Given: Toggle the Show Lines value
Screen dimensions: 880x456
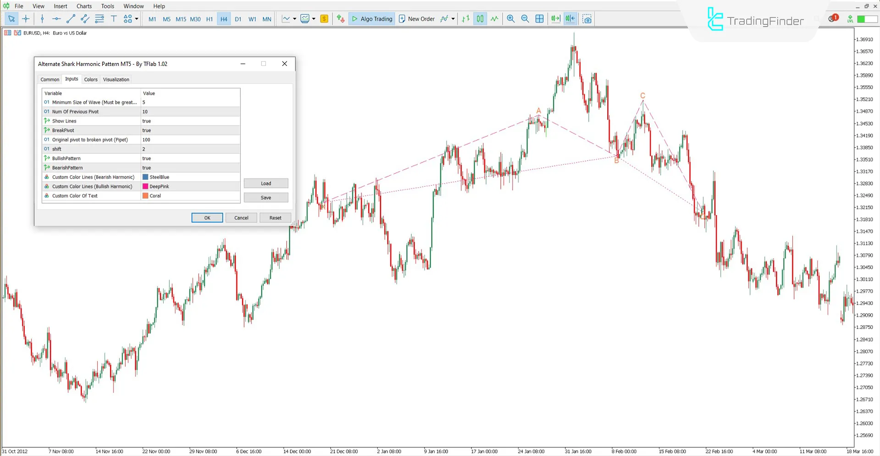Looking at the screenshot, I should (x=190, y=121).
